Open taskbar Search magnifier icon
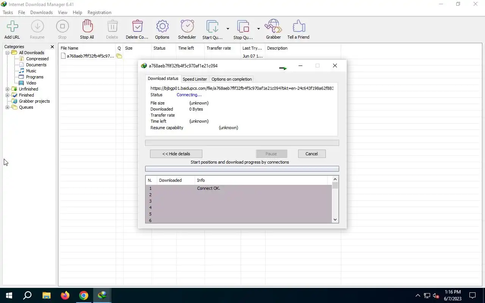 [x=27, y=295]
